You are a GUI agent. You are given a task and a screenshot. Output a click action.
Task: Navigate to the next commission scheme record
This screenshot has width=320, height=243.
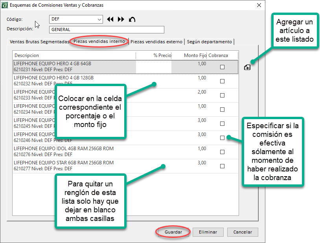121,19
